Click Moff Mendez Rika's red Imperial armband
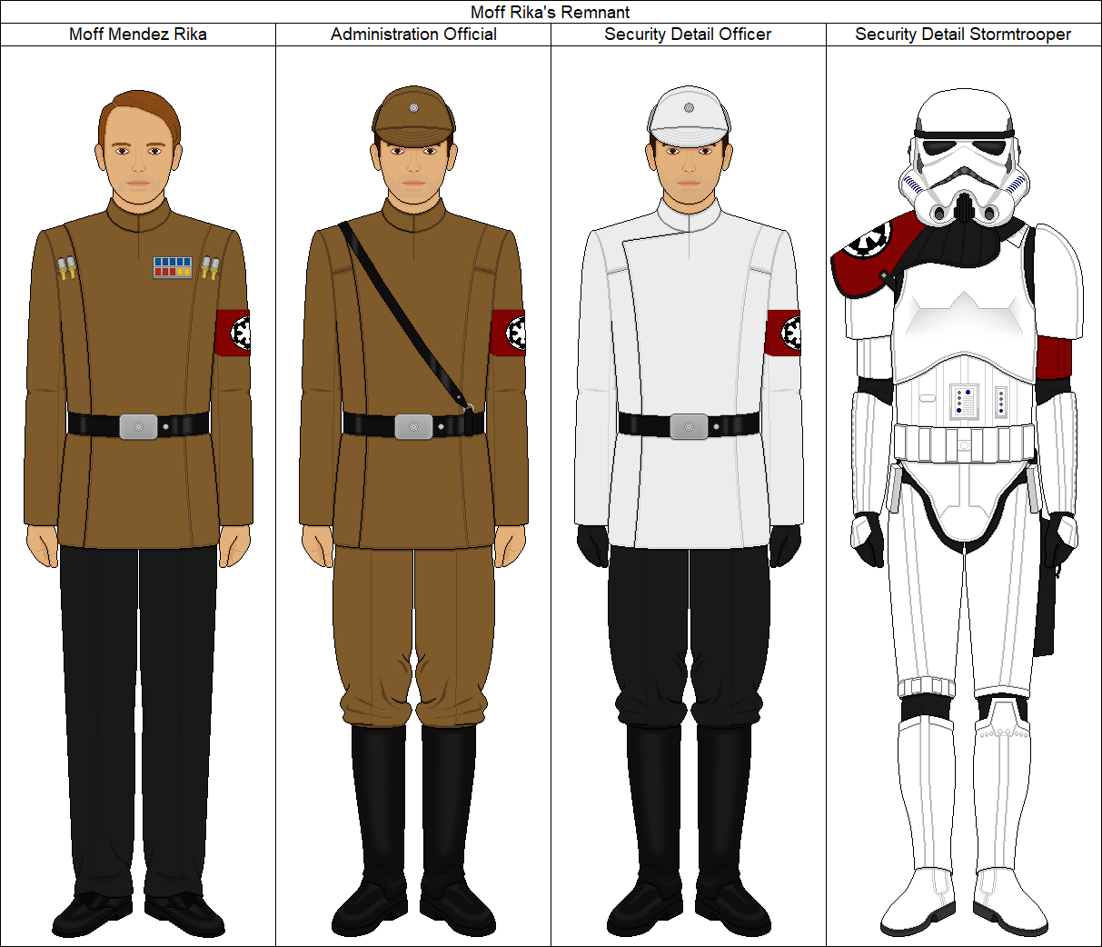The height and width of the screenshot is (947, 1102). click(233, 333)
